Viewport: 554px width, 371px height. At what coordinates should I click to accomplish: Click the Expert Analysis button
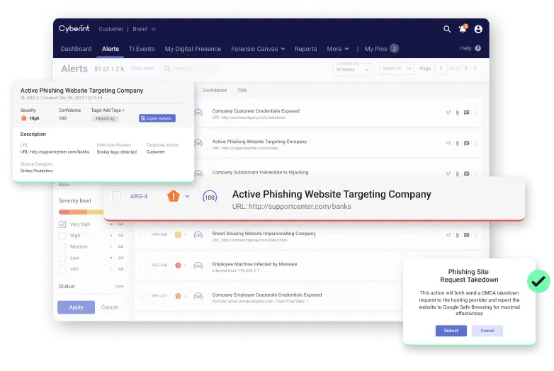[x=157, y=118]
